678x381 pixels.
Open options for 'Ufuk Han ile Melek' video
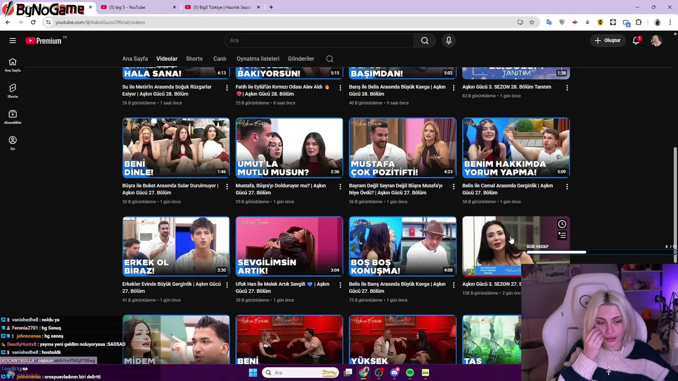(x=340, y=285)
